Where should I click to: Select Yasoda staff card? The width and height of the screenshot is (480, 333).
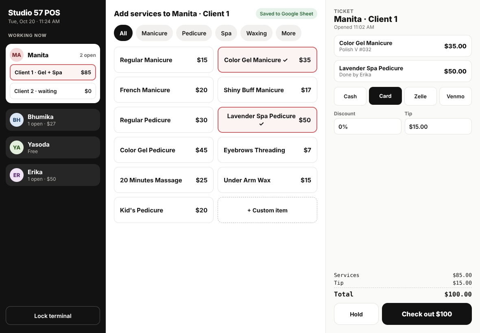[52, 147]
